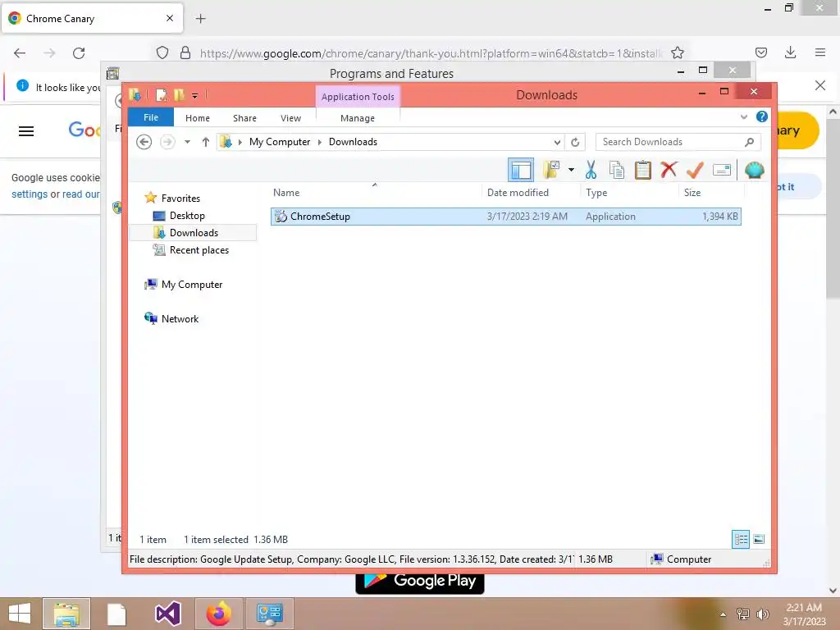Image resolution: width=840 pixels, height=630 pixels.
Task: Open Recent places in navigation pane
Action: [199, 249]
